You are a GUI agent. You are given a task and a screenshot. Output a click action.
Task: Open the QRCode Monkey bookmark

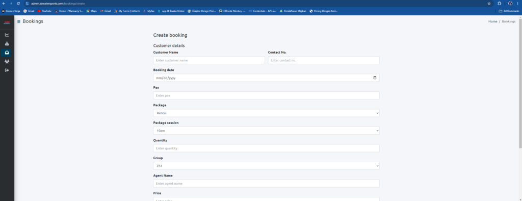coord(232,11)
